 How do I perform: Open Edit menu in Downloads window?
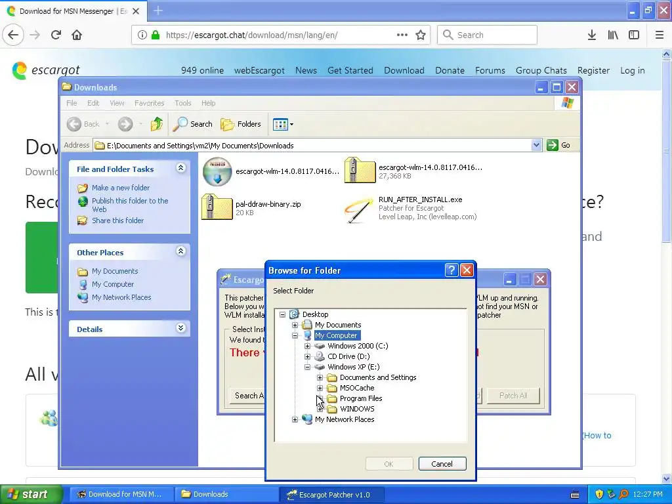(x=93, y=103)
